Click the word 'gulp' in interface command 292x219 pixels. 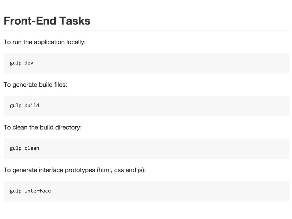(16, 191)
